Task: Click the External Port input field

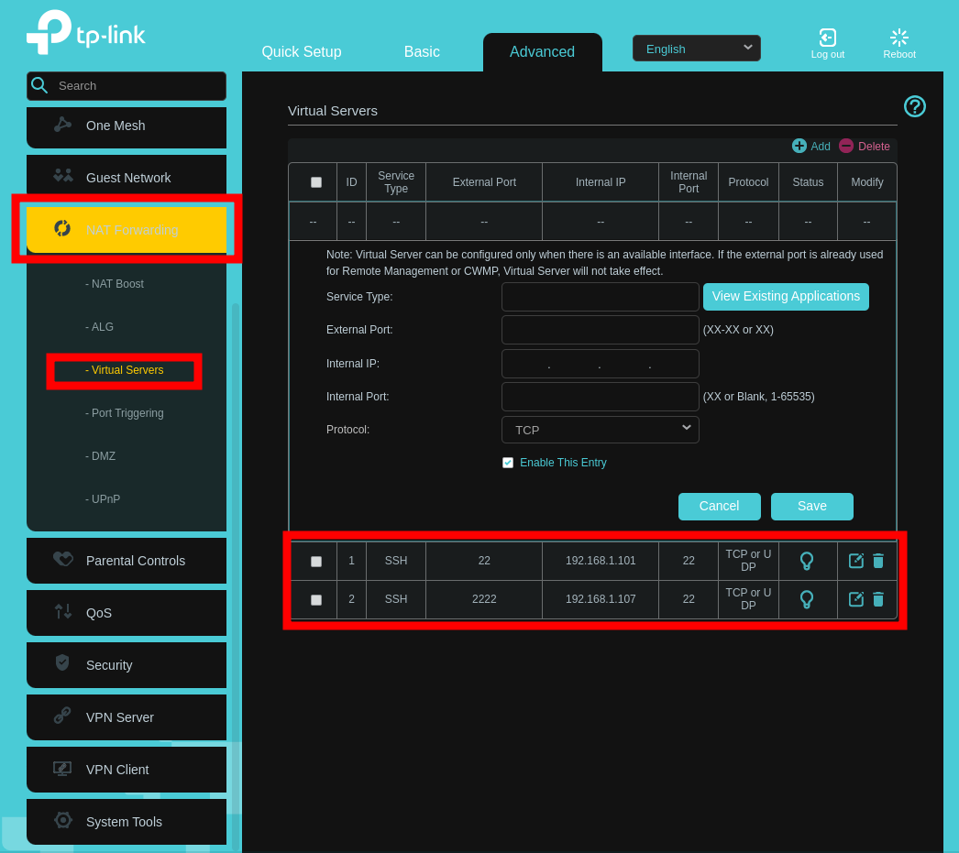Action: point(600,330)
